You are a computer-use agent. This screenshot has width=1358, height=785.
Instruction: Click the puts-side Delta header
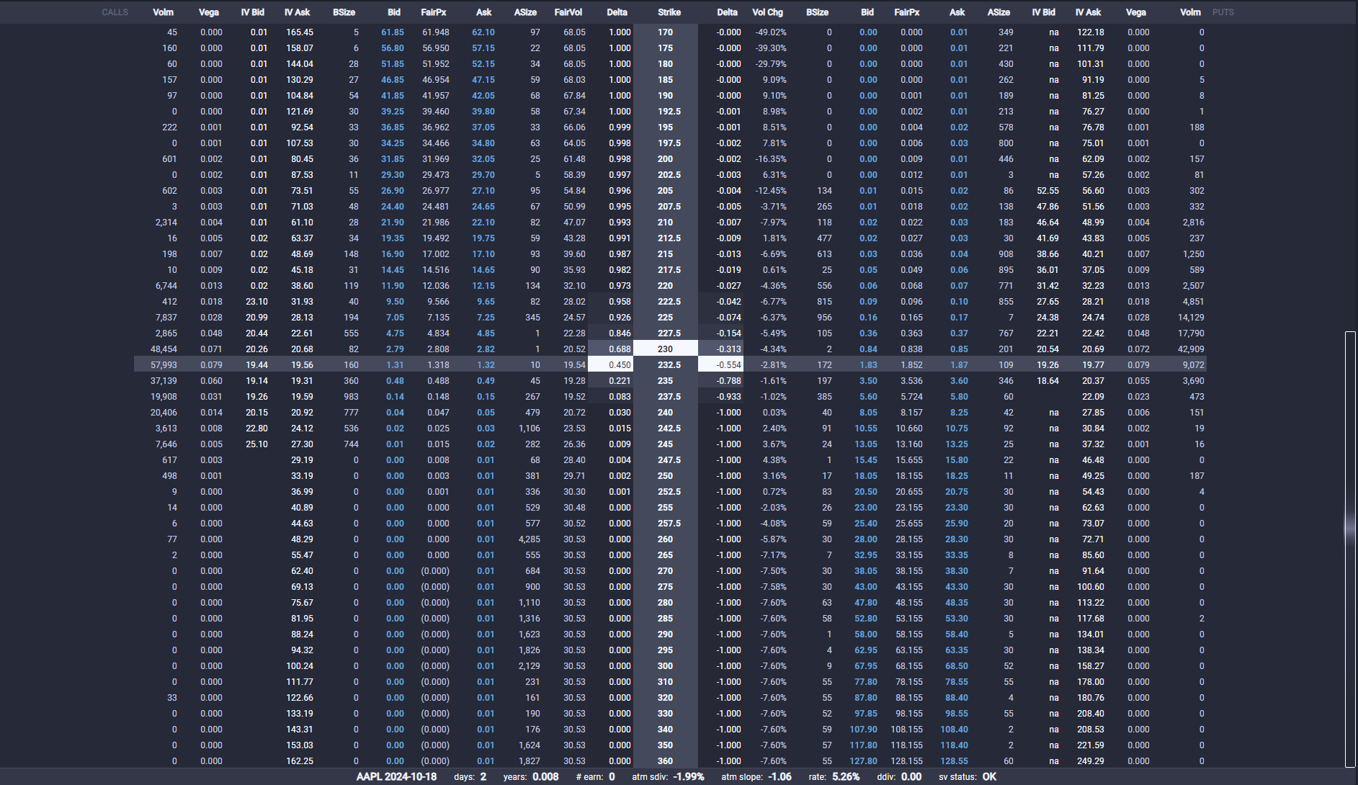click(727, 12)
